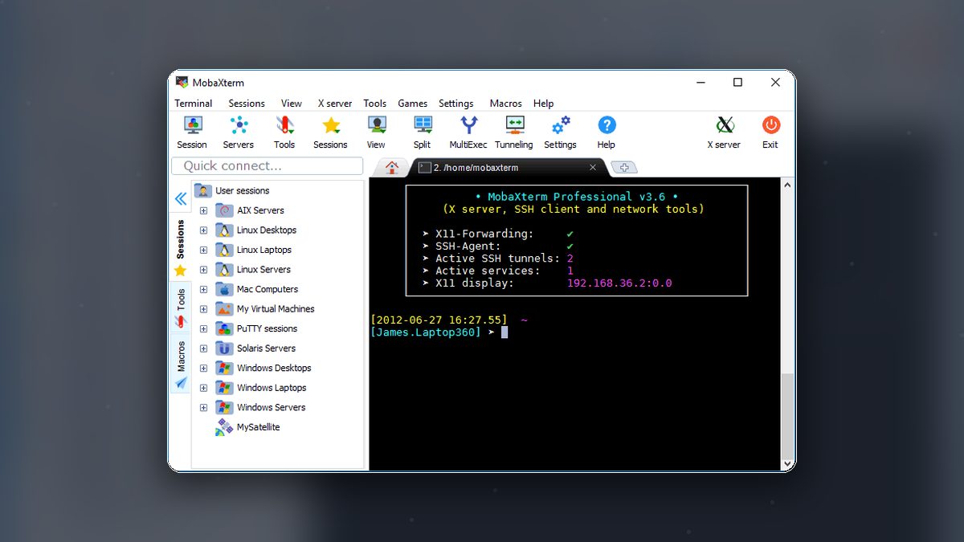Select the Windows Desktops folder
Screen dimensions: 964x542
263,368
